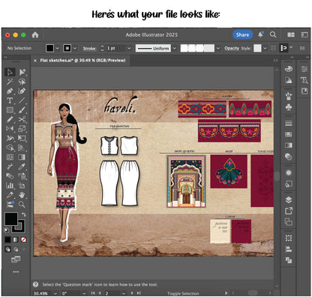The width and height of the screenshot is (312, 297).
Task: Select the Artboard tool
Action: tap(22, 185)
